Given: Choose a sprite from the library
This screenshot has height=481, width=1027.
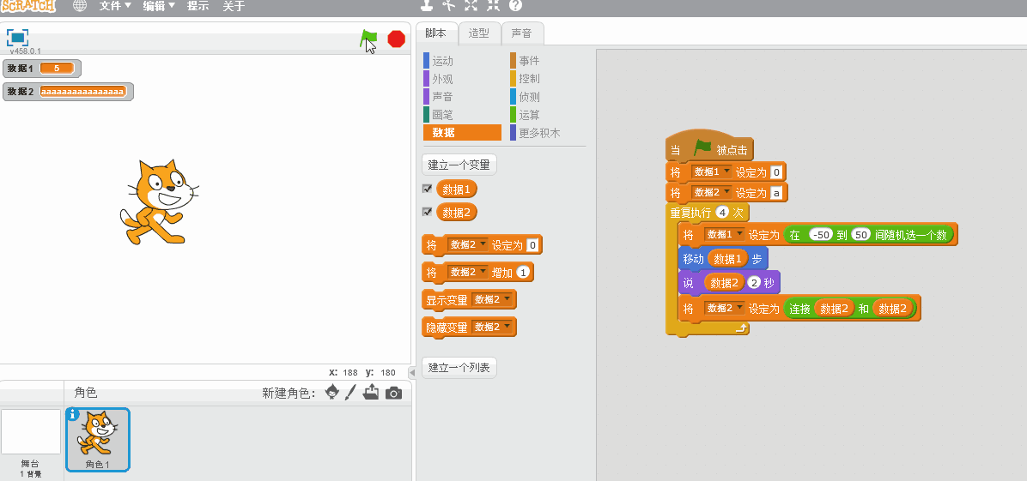Looking at the screenshot, I should [330, 393].
